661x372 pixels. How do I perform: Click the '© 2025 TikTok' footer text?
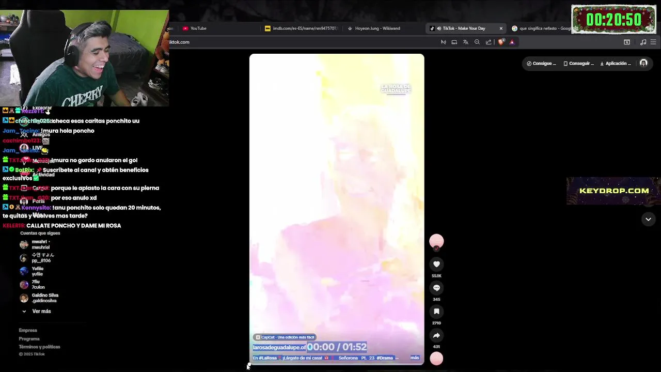click(32, 354)
